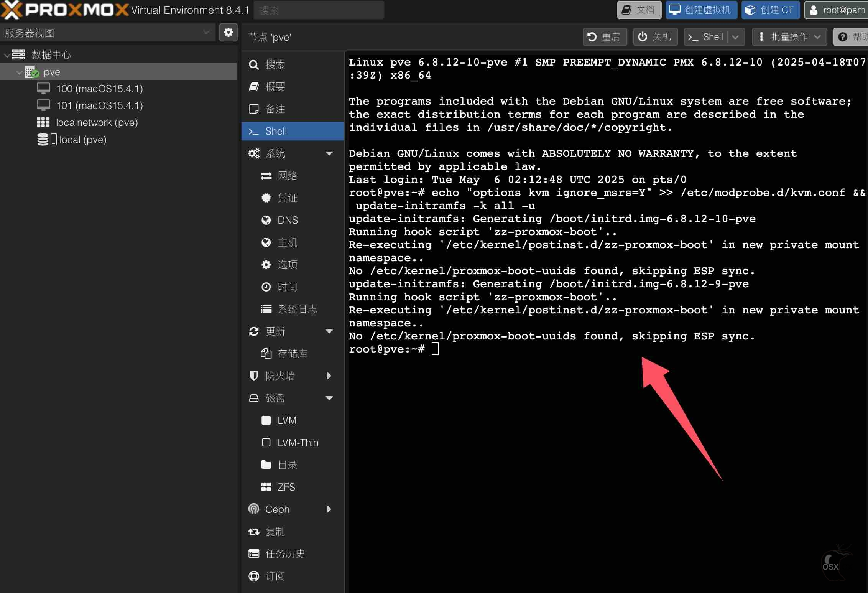Open the 任务历史 task history page
The image size is (868, 593).
pyautogui.click(x=293, y=554)
